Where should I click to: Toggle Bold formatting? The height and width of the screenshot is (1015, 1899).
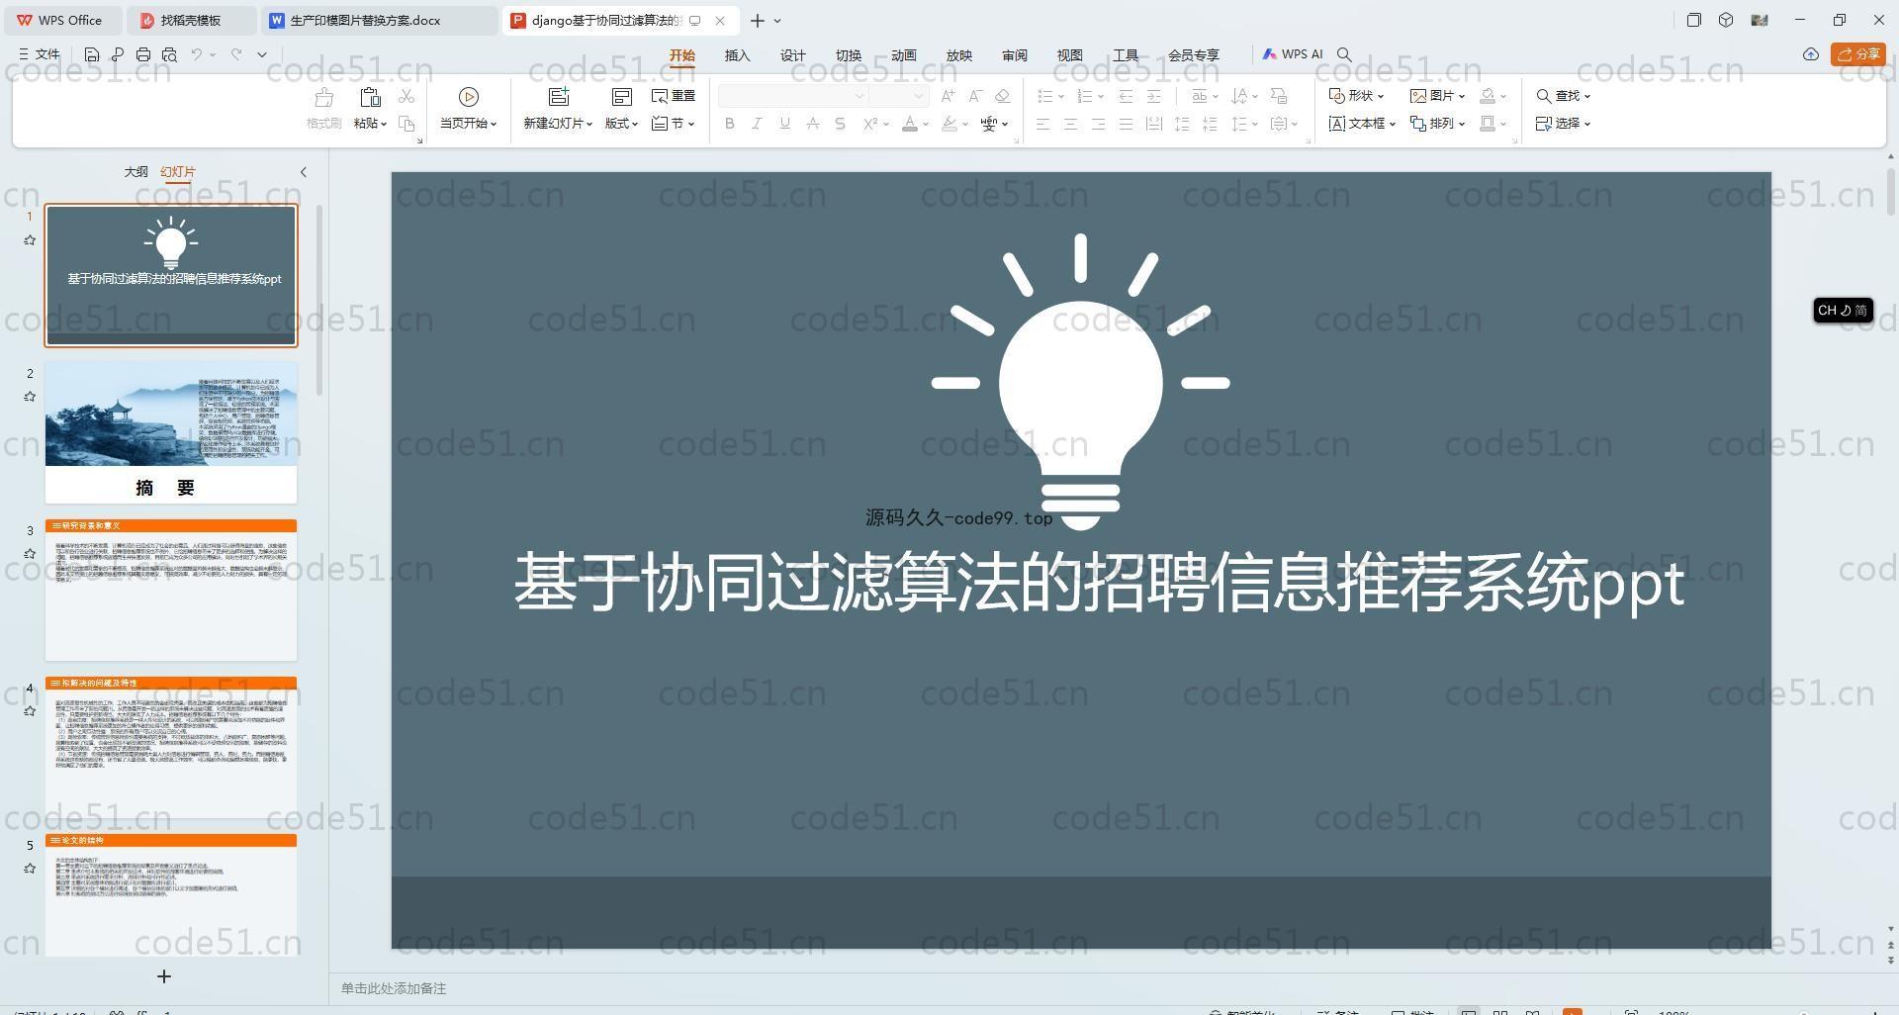[730, 124]
